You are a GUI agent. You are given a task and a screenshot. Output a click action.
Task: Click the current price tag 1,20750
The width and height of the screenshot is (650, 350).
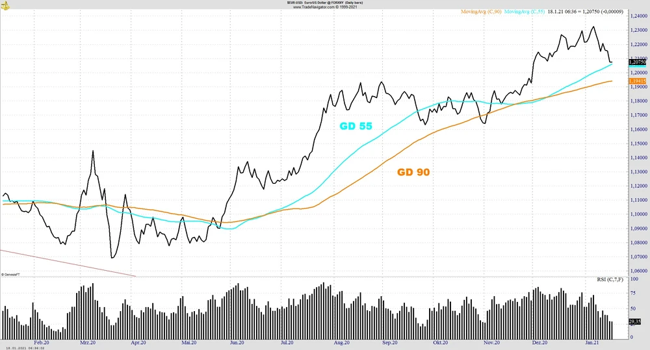pos(637,62)
